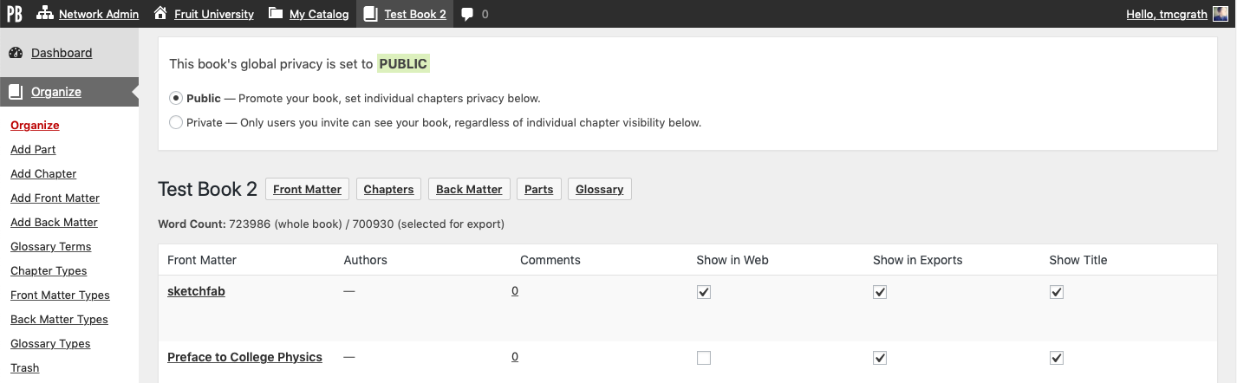Jump to the Glossary section button

599,189
